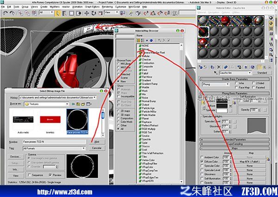278x197 pixels.
Task: Open the Animation menu
Action: [77, 7]
